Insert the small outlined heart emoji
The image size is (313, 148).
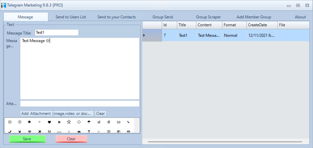[x=40, y=122]
